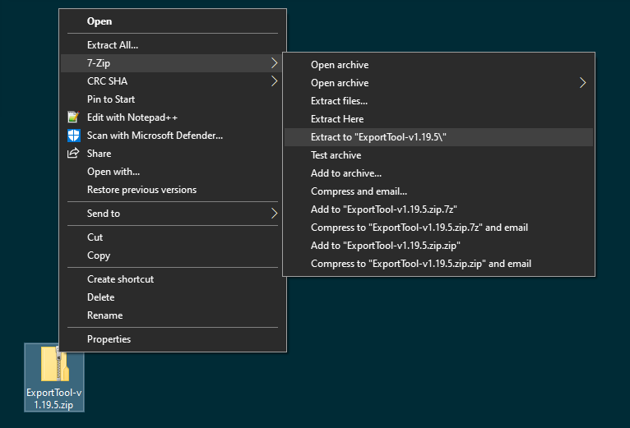The image size is (630, 428).
Task: Click the Notepad++ icon in context menu
Action: pos(73,117)
